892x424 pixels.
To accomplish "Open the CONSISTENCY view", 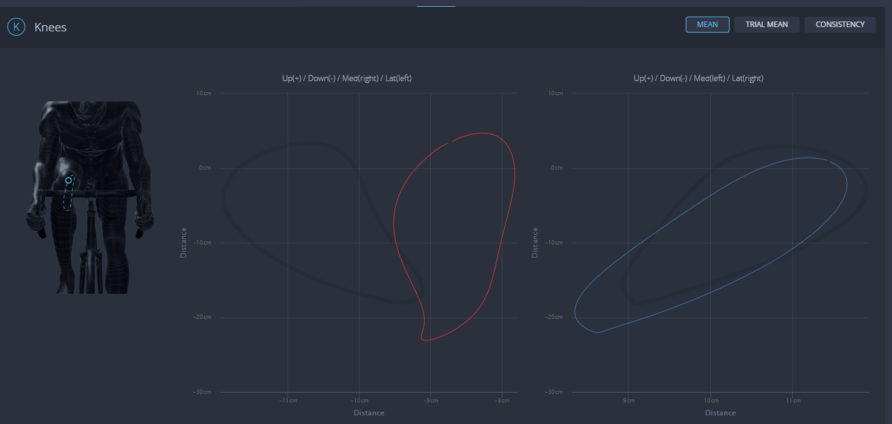I will pos(840,25).
